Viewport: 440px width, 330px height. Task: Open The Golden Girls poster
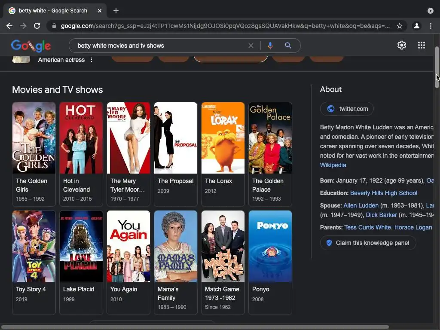tap(34, 138)
